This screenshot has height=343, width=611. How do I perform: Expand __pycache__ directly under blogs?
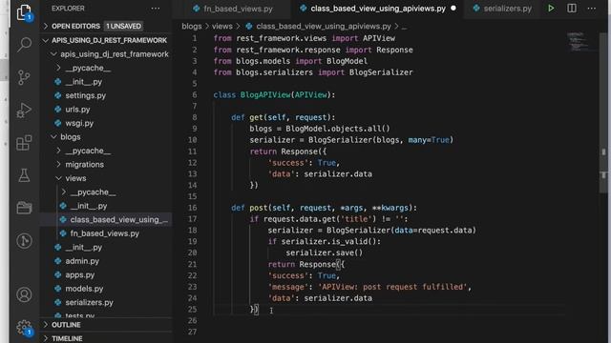coord(58,151)
